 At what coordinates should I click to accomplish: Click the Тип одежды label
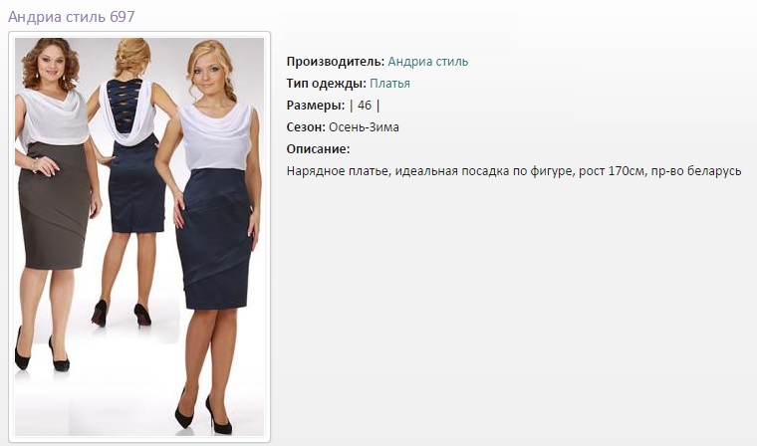[x=327, y=84]
